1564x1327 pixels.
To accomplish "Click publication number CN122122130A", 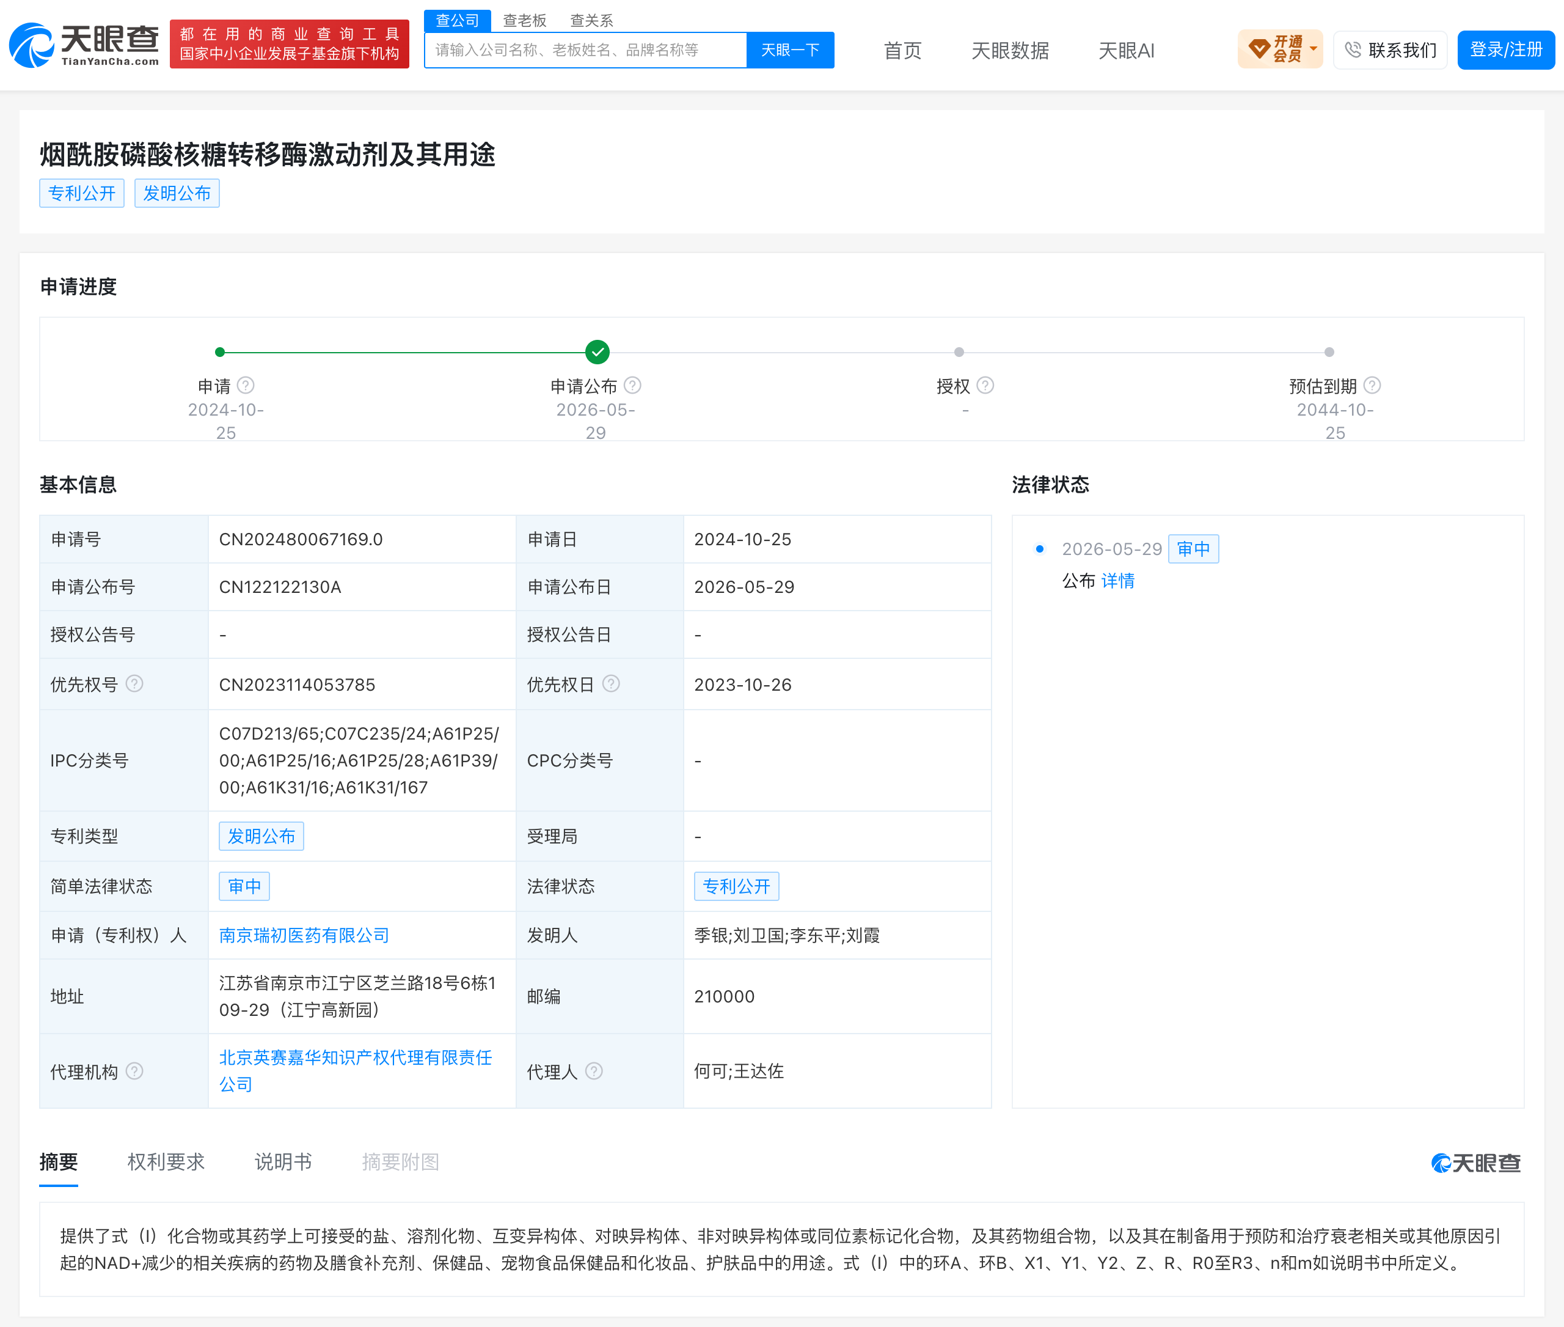I will [280, 587].
